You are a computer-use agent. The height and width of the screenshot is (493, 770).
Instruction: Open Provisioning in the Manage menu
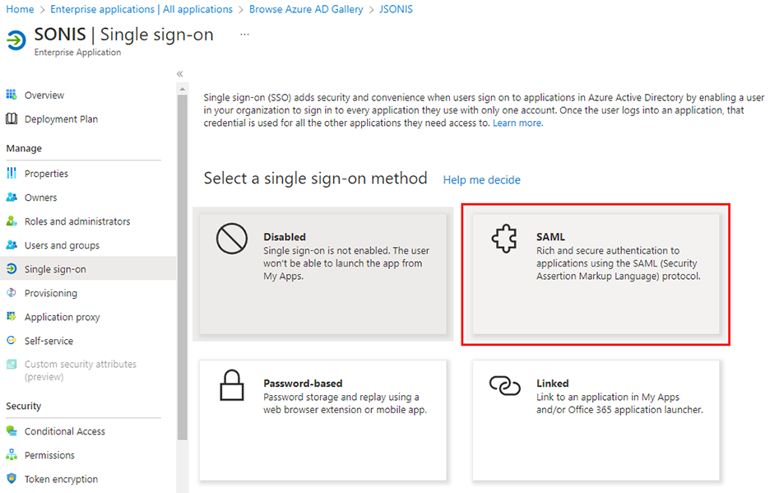[50, 293]
